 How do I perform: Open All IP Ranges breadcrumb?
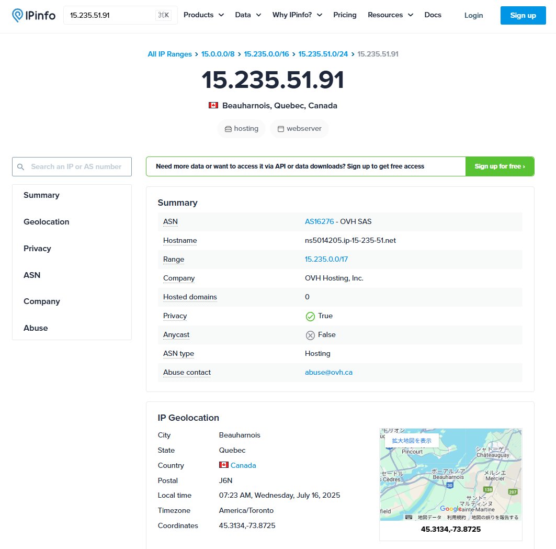169,54
